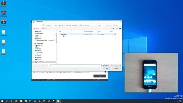Click Kullanıcılar in the address breadcrumb
This screenshot has height=103, width=183.
point(49,25)
